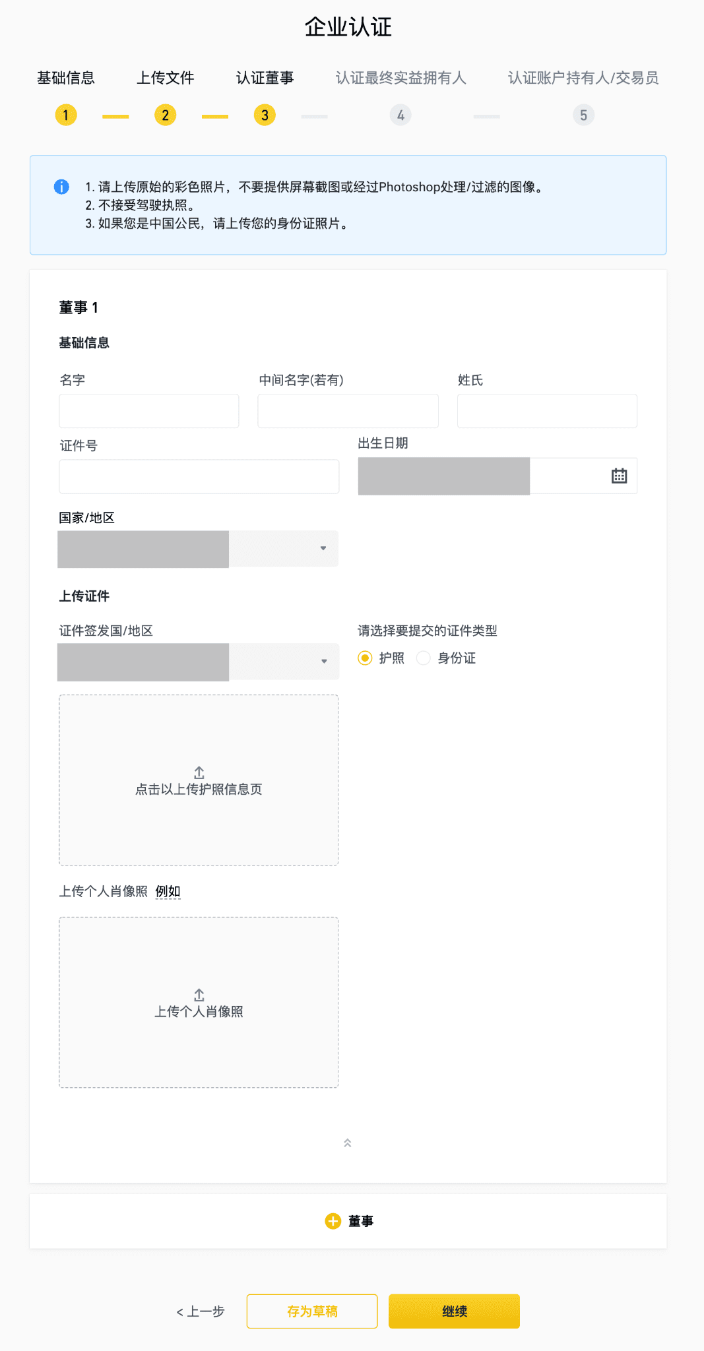Viewport: 704px width, 1351px height.
Task: Open the 例如 example link
Action: click(x=168, y=892)
